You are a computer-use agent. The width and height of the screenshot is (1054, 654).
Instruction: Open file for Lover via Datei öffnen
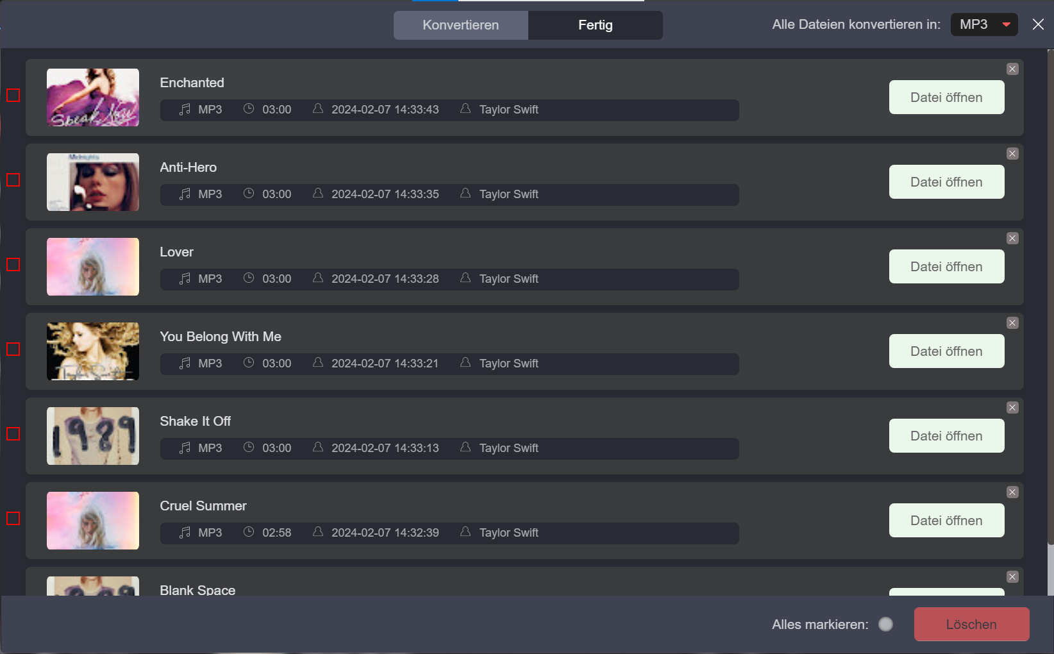point(946,266)
